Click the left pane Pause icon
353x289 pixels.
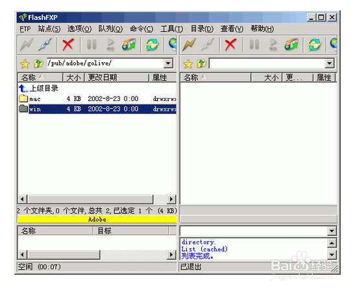(x=91, y=44)
